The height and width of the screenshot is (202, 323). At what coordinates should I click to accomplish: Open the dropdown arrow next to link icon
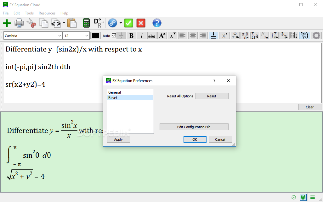pyautogui.click(x=121, y=23)
